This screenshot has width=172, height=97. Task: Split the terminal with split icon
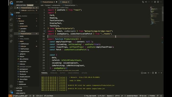(153, 73)
